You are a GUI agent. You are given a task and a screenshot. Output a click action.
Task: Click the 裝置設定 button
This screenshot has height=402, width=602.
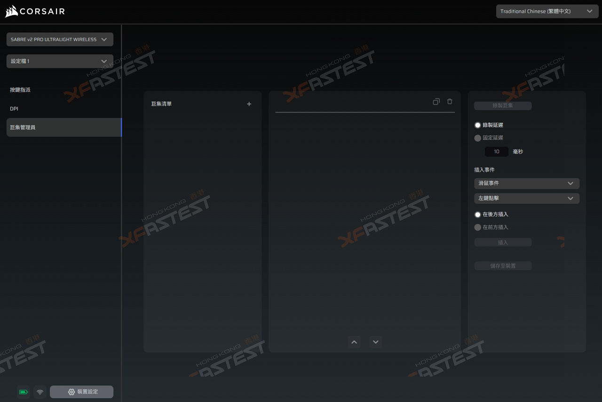[82, 392]
